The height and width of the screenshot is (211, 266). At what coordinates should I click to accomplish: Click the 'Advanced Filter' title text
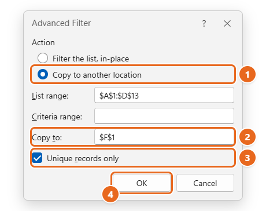click(61, 23)
